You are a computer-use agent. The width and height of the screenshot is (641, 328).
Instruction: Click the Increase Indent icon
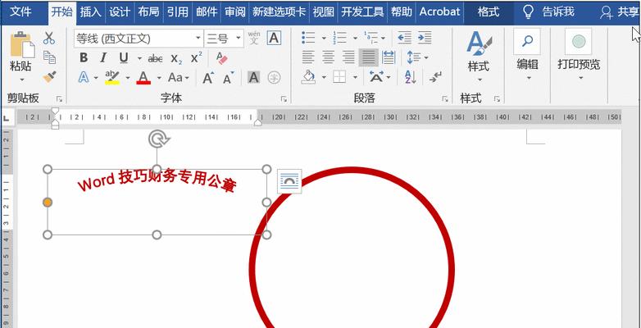pyautogui.click(x=425, y=38)
